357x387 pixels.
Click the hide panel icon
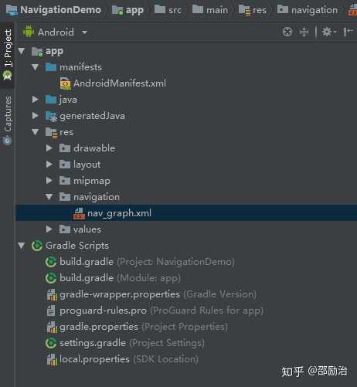click(348, 32)
